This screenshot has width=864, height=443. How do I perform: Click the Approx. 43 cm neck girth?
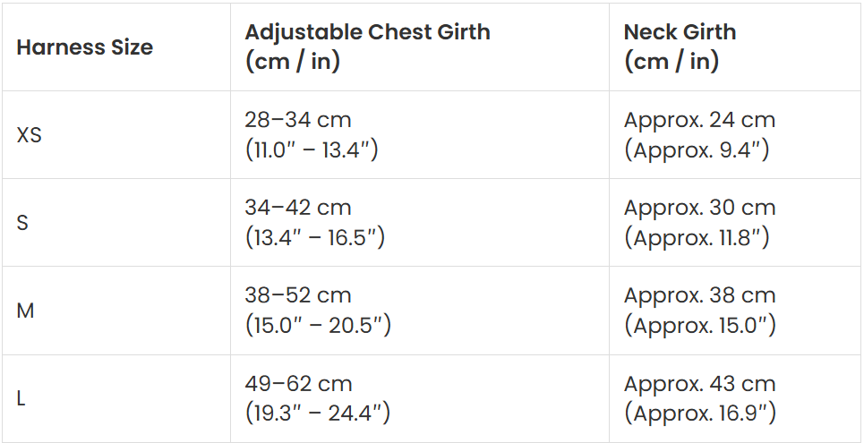click(699, 384)
